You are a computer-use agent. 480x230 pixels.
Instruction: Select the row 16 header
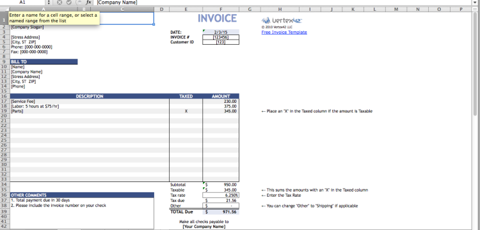click(x=4, y=96)
